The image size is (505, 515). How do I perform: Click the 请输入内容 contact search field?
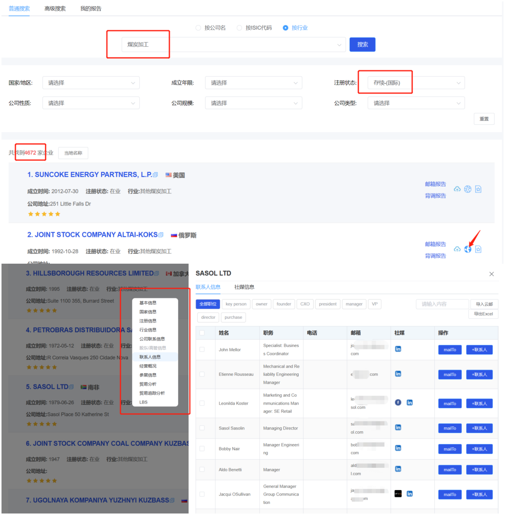[443, 304]
